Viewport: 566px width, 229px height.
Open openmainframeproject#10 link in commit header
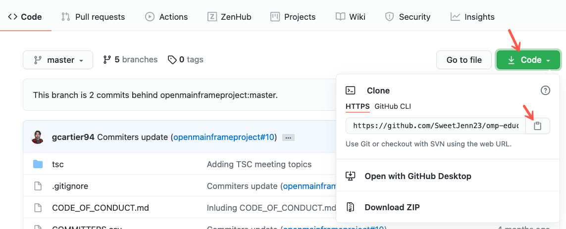224,137
